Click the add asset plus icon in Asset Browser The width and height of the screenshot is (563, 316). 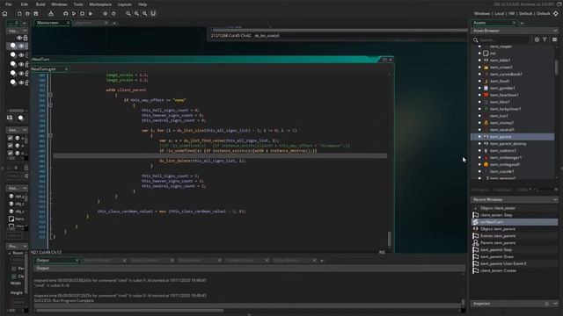[537, 39]
